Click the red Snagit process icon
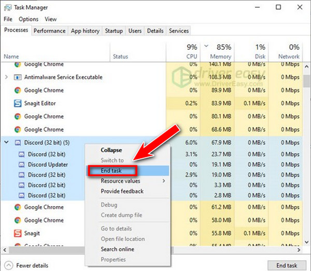This screenshot has height=271, width=311. tap(18, 233)
